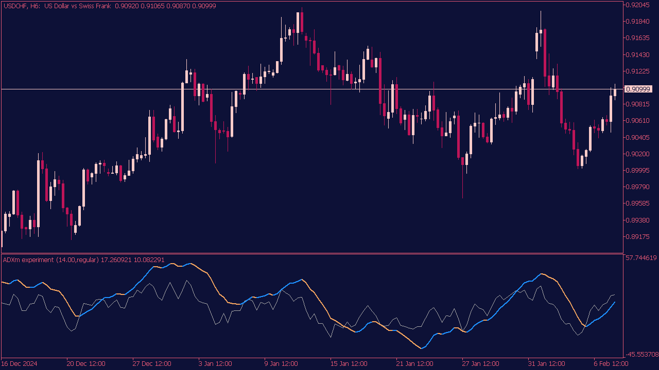Image resolution: width=659 pixels, height=370 pixels.
Task: Click the 20 Dec 12:00 time label
Action: click(x=86, y=363)
